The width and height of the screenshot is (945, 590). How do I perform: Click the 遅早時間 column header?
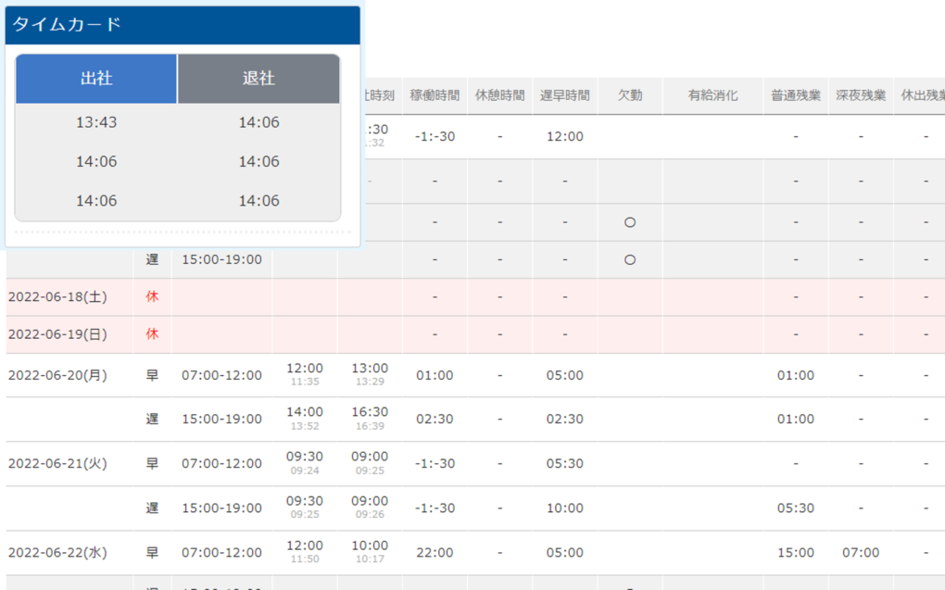(565, 95)
